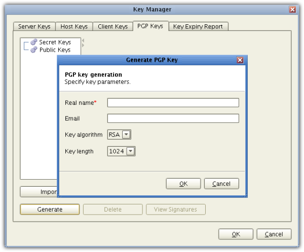Screen dimensions: 304x252
Task: Open the Key length dropdown
Action: pyautogui.click(x=130, y=151)
